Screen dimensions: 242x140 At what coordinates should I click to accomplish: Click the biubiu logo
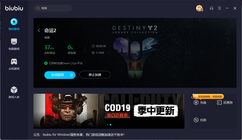[x=14, y=8]
